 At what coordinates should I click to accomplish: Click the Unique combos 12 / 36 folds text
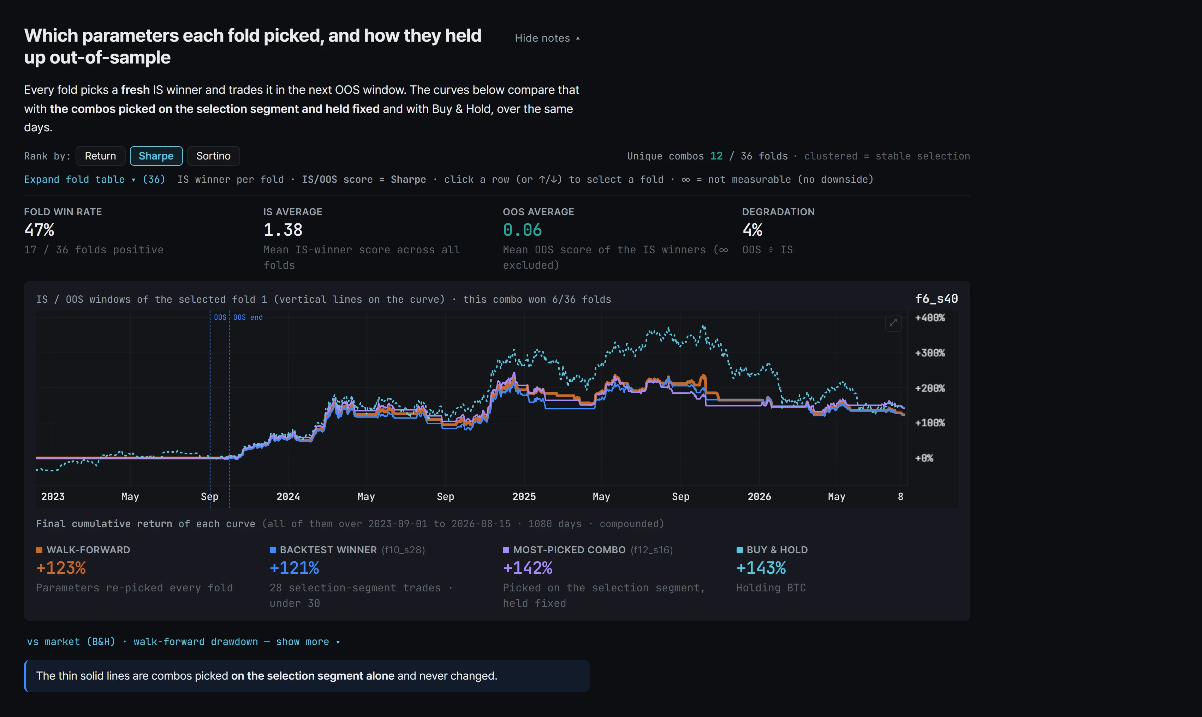click(x=707, y=156)
